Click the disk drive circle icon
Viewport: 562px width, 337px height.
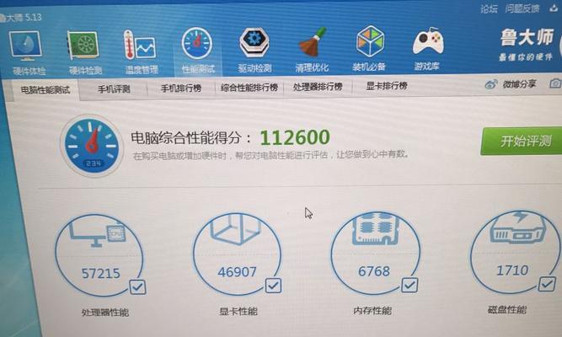click(x=515, y=252)
